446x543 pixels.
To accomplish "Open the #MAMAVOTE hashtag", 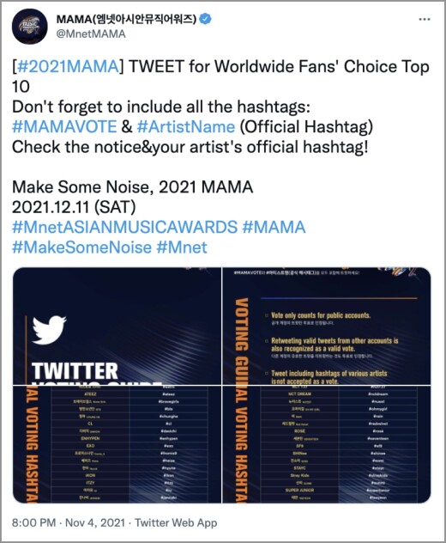I will (x=64, y=126).
